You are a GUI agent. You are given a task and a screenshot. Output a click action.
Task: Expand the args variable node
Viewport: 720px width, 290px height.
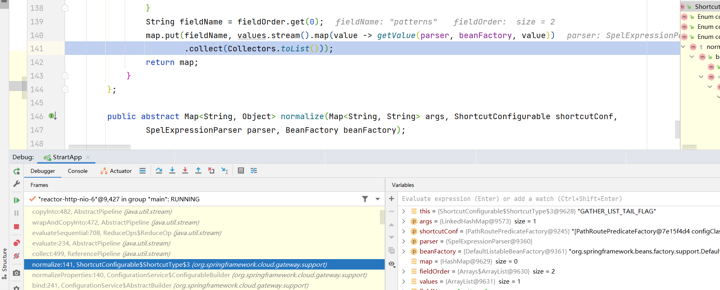[x=404, y=221]
